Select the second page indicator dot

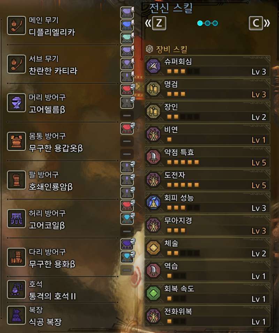click(x=208, y=23)
